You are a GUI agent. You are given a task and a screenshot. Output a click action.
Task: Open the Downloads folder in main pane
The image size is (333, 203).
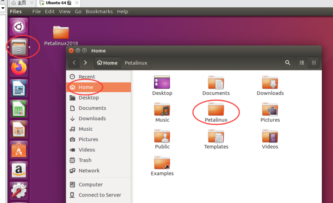point(270,85)
